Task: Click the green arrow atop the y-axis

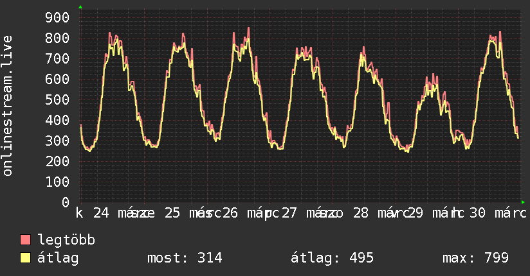Action: [x=80, y=7]
